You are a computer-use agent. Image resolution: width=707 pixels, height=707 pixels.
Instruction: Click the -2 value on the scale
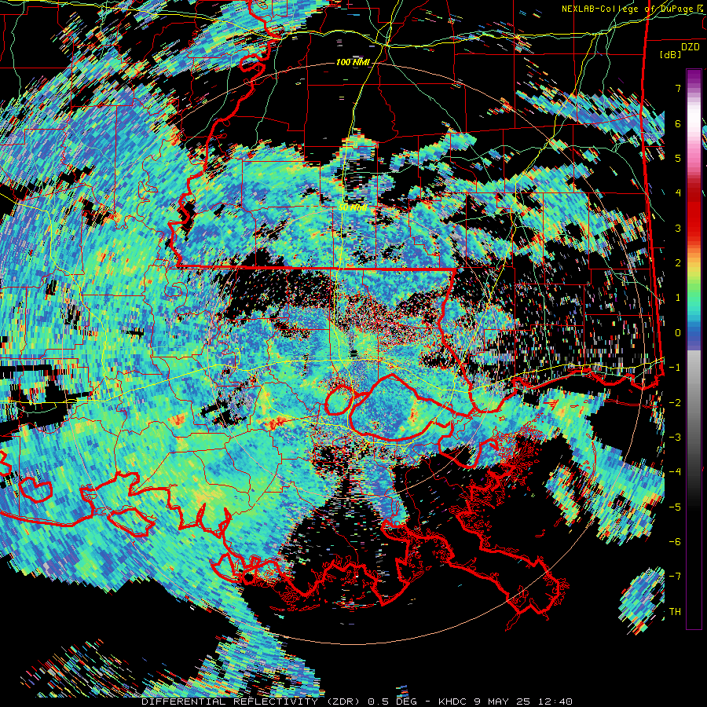[675, 403]
